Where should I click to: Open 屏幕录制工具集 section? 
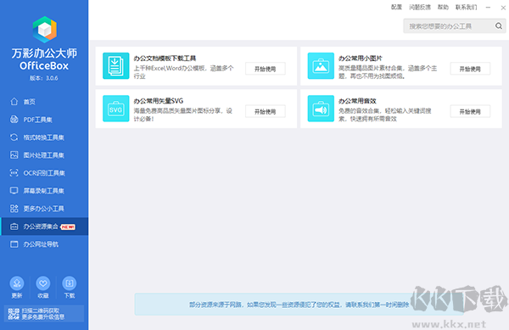[44, 191]
